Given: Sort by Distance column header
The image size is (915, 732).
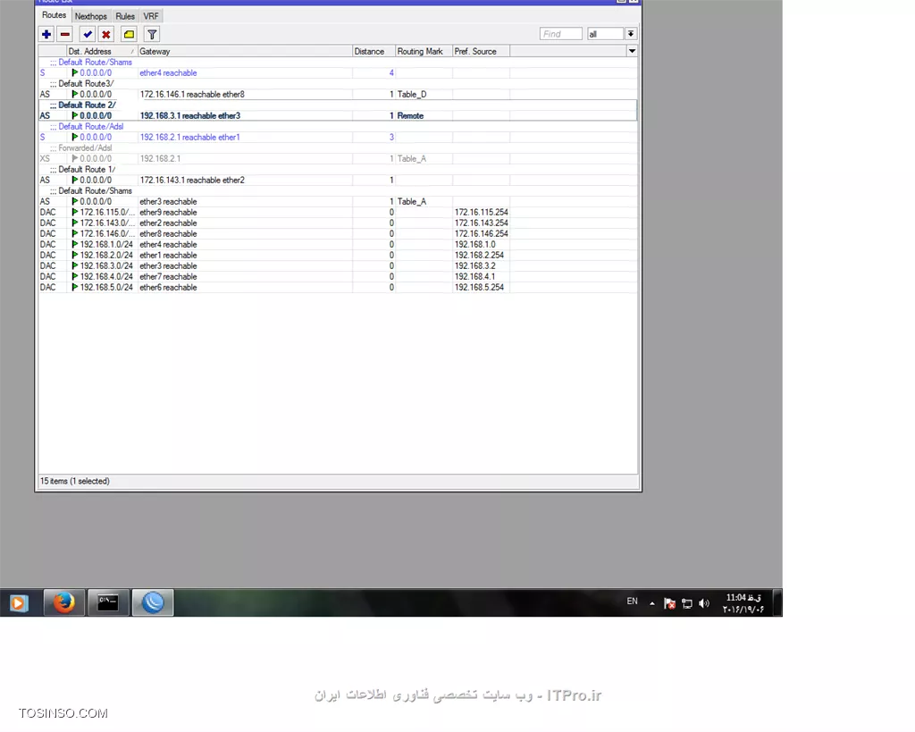Looking at the screenshot, I should coord(374,51).
